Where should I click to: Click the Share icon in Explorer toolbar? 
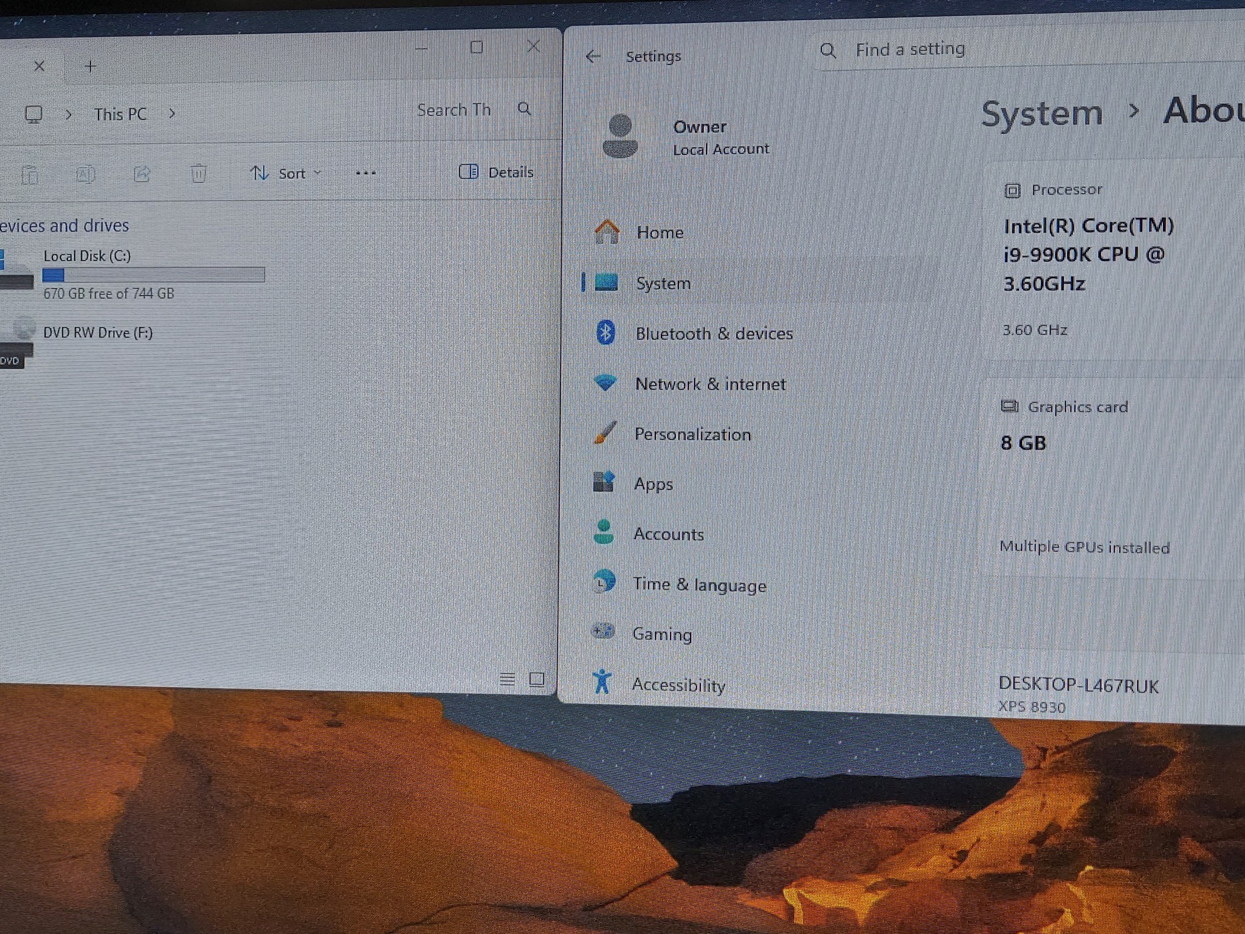141,174
